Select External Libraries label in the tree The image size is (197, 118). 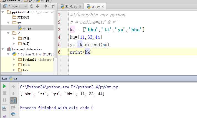click(27, 49)
